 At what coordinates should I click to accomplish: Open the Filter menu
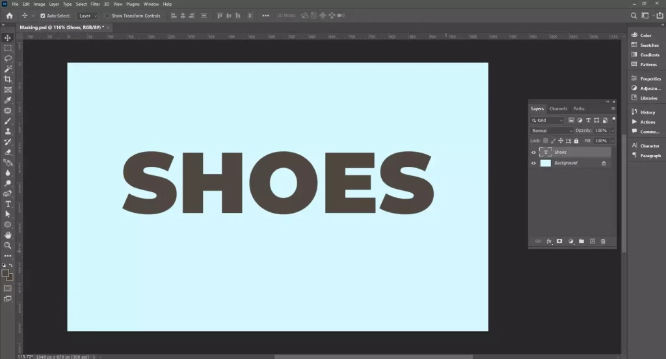click(x=95, y=4)
